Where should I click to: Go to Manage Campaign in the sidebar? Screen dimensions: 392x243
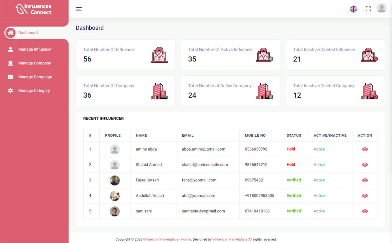35,77
